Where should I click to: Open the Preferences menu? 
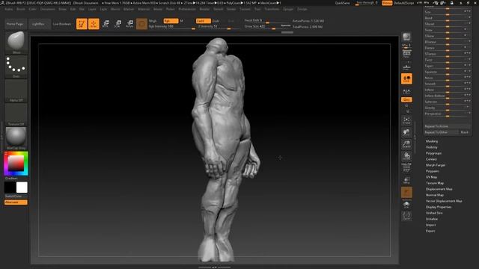coord(187,9)
